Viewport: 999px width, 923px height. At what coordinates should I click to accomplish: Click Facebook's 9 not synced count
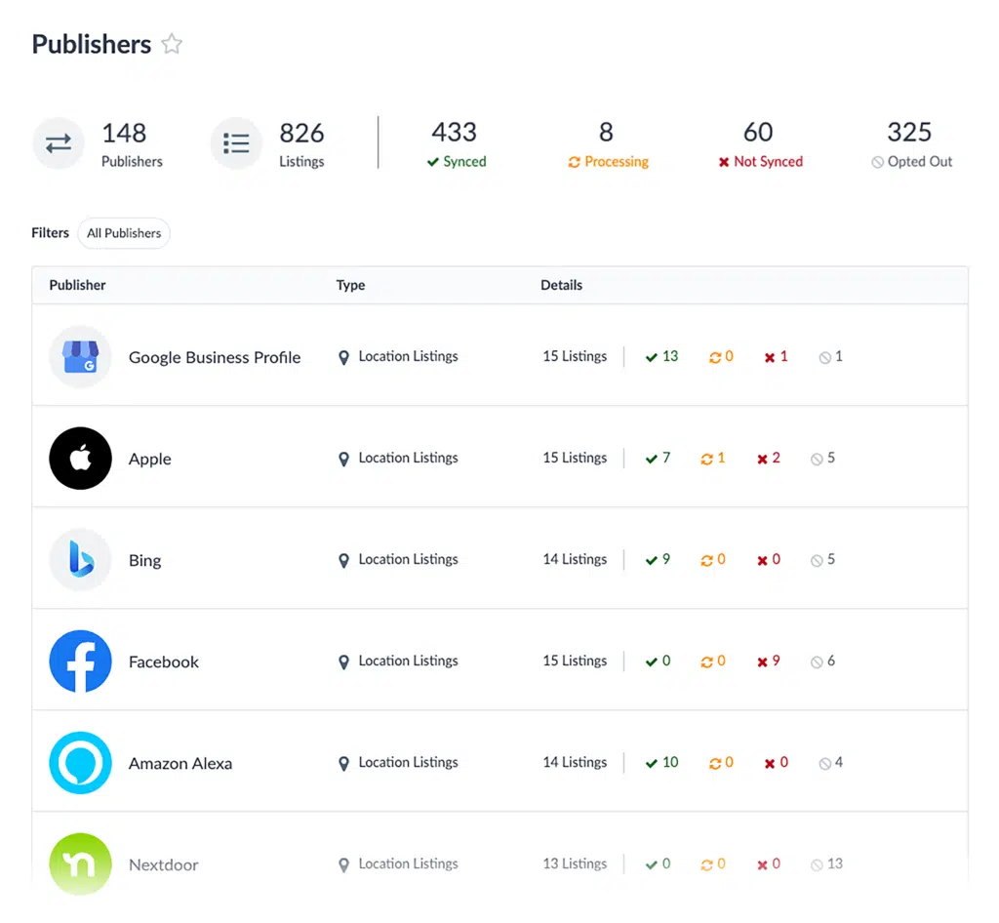point(769,662)
